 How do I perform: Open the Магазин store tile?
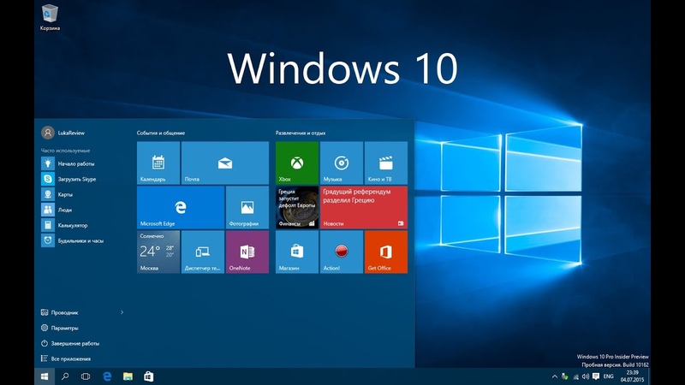point(297,252)
